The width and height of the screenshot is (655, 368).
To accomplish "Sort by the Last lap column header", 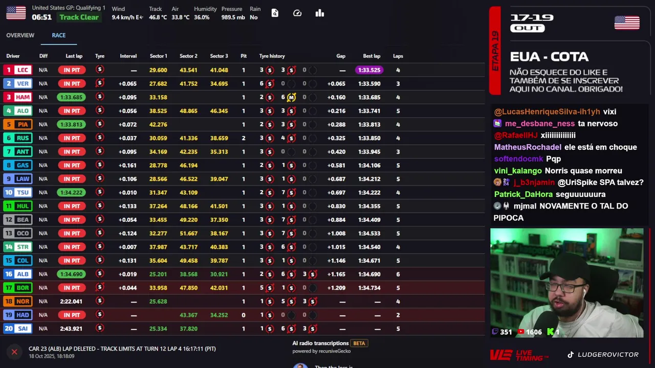I will click(74, 56).
